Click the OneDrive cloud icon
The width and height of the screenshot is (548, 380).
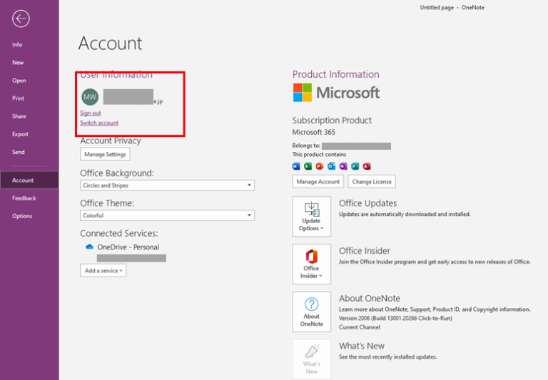click(x=89, y=247)
